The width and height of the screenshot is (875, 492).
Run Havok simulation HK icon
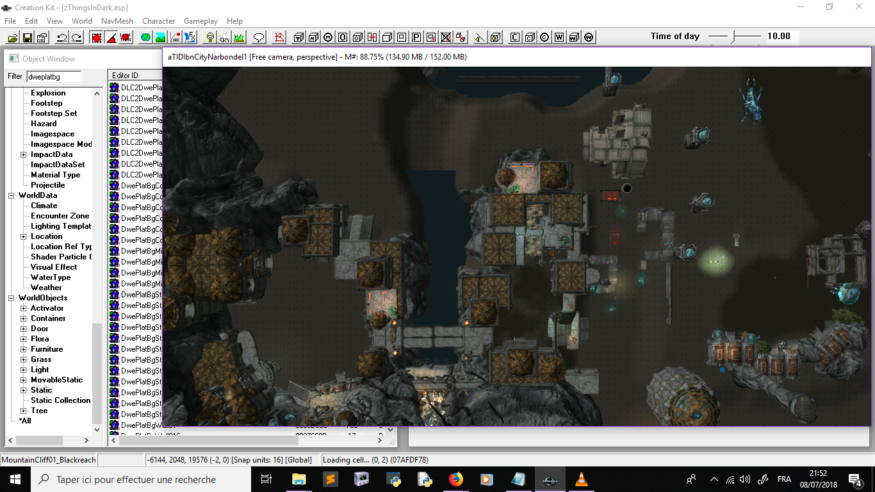click(x=176, y=37)
